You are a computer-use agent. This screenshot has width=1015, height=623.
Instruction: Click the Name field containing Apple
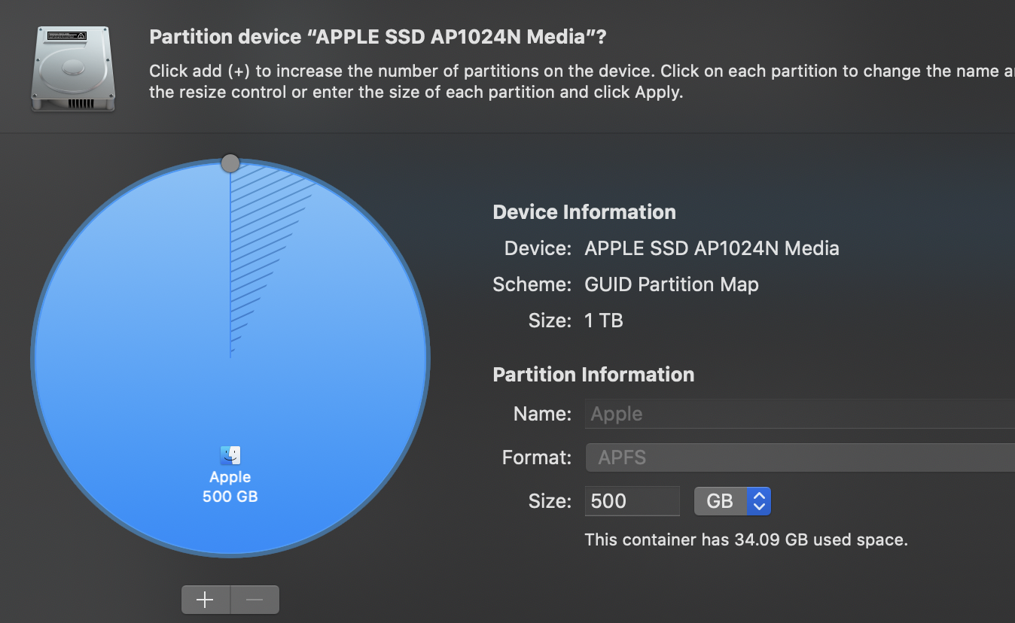[800, 414]
